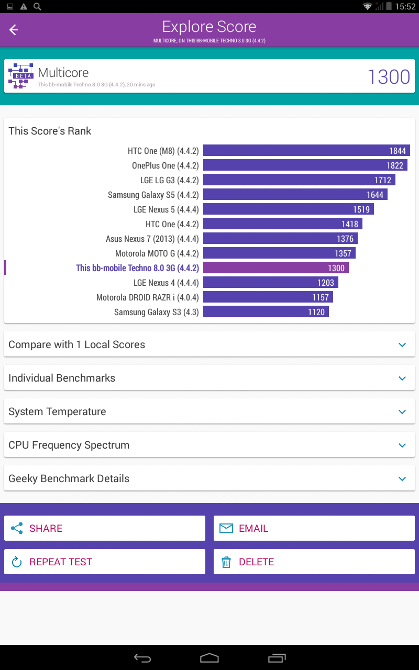Expand the Individual Benchmarks section

click(210, 378)
